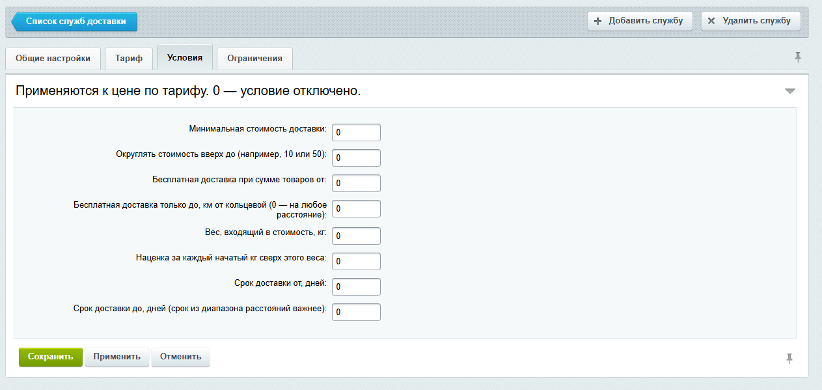822x390 pixels.
Task: Cancel changes with the Отменить button
Action: coord(181,357)
